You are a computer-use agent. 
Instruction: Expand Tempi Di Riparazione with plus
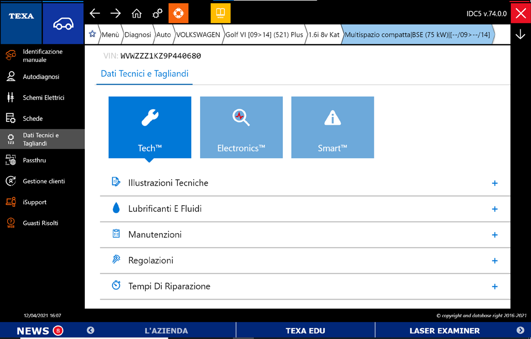tap(495, 287)
